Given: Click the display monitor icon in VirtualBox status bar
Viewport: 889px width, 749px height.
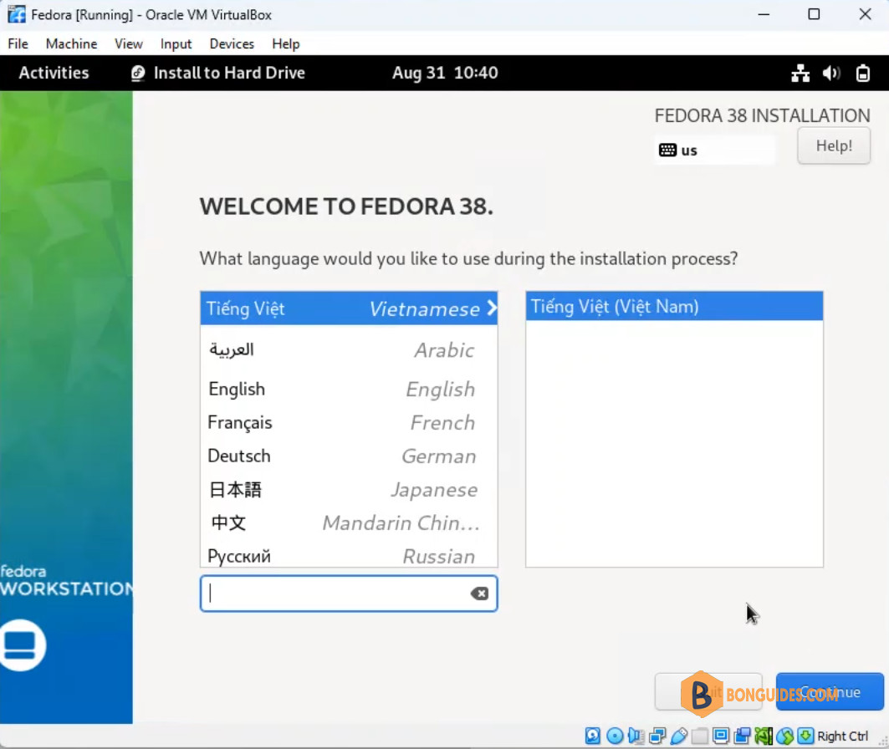Looking at the screenshot, I should click(721, 736).
